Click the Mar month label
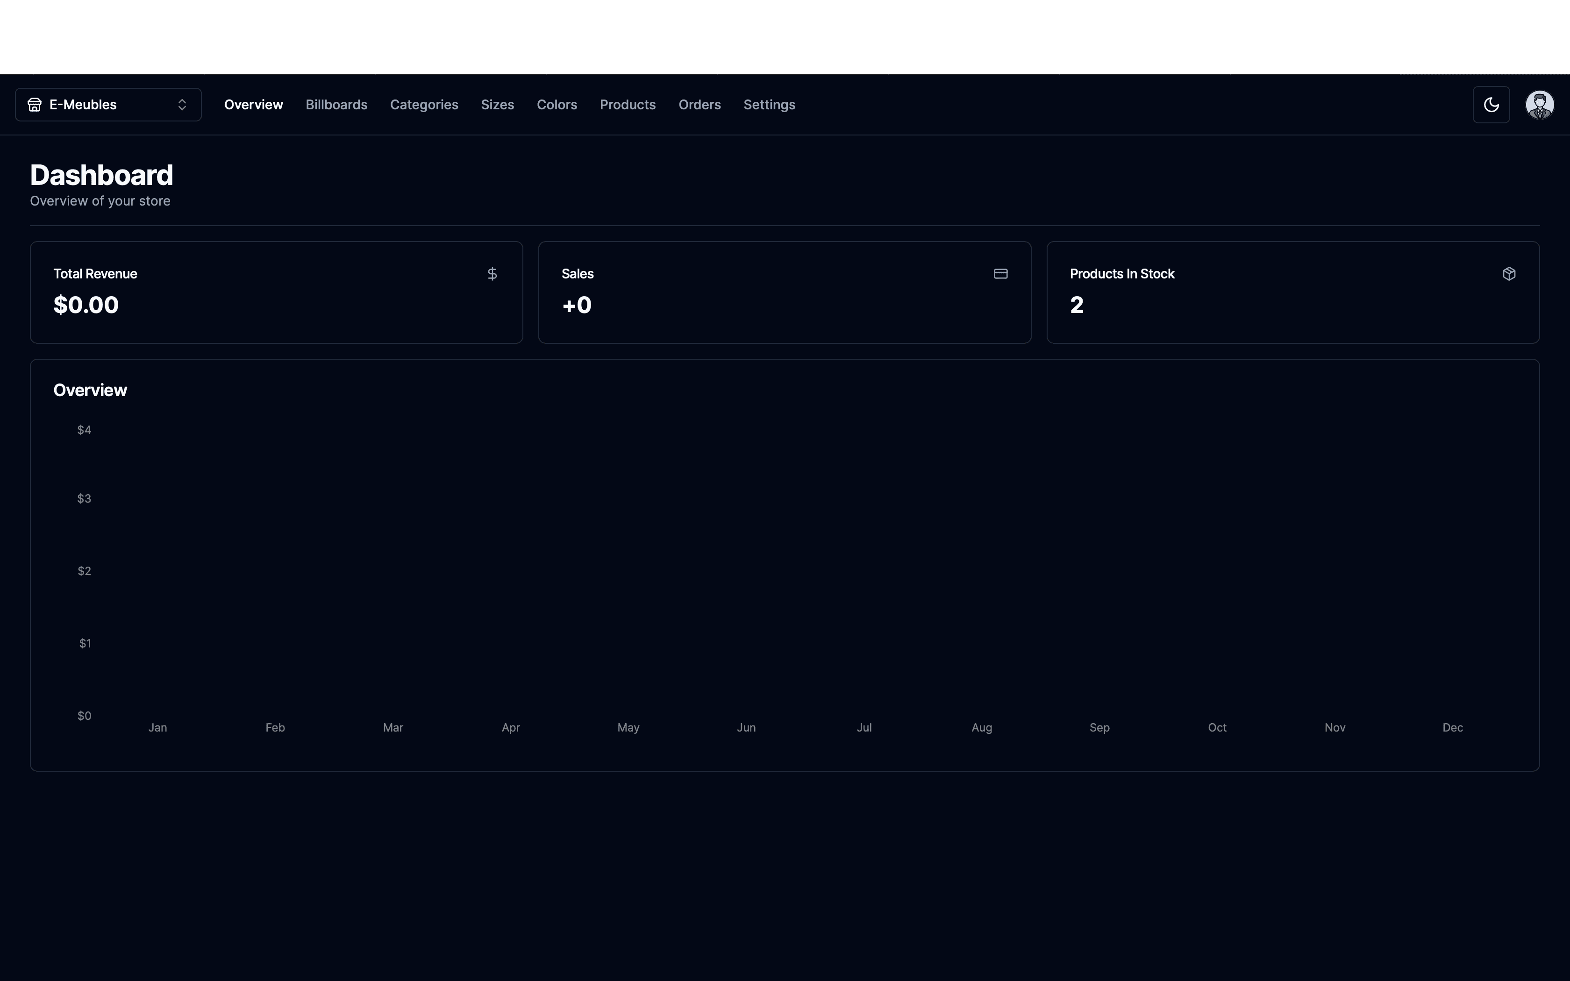This screenshot has width=1570, height=981. pos(393,728)
